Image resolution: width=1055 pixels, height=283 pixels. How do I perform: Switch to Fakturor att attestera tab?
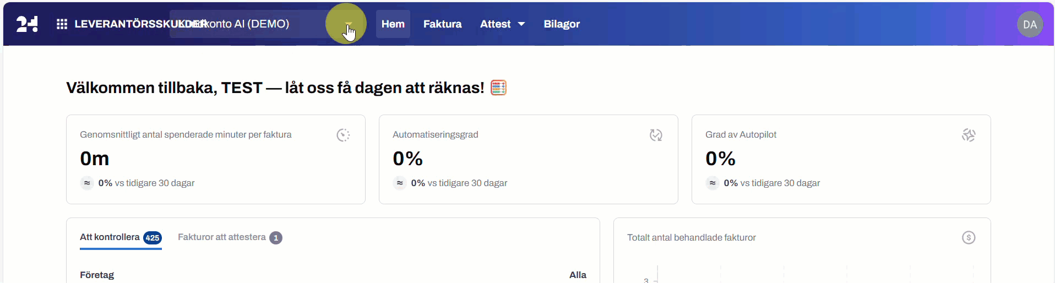click(x=221, y=237)
